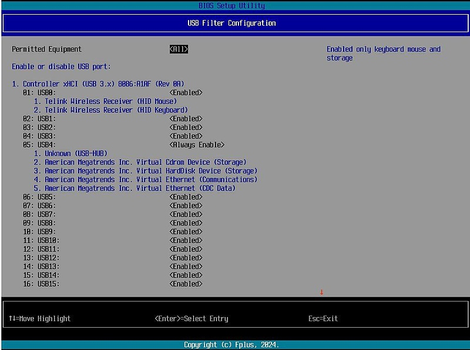Toggle USB1 port Enabled value
The height and width of the screenshot is (350, 470).
click(x=186, y=119)
